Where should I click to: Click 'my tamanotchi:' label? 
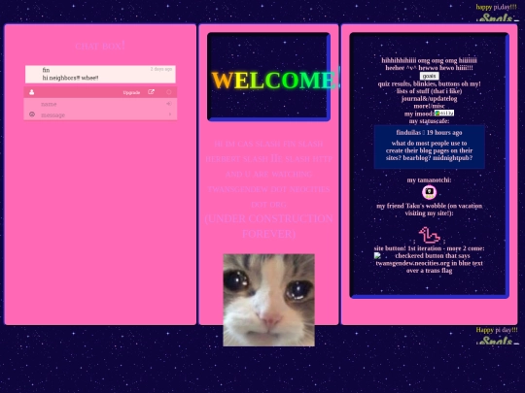click(x=430, y=180)
